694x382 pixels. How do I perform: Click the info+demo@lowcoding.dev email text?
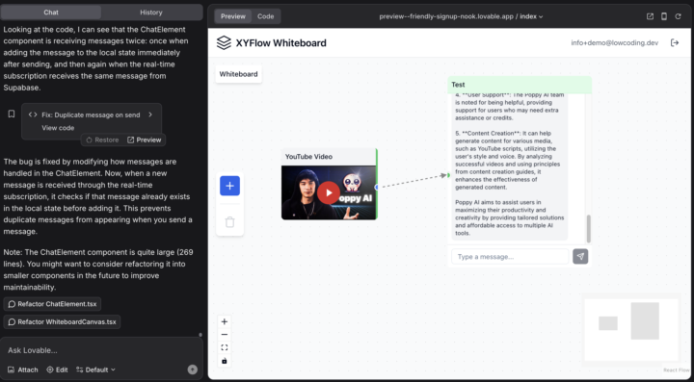pos(615,43)
